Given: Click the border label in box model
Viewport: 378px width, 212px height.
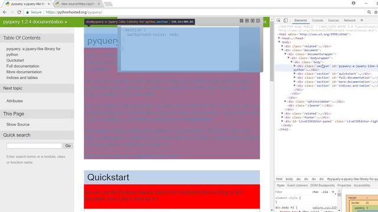Looking at the screenshot, I should 355,203.
